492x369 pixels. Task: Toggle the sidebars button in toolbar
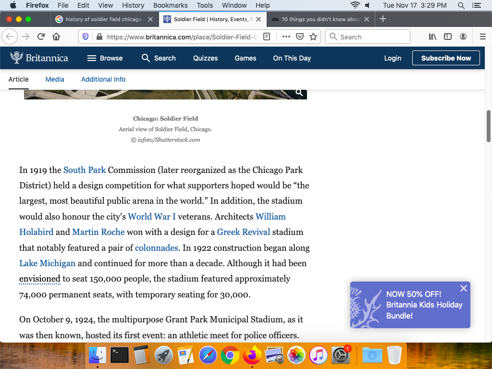point(447,37)
